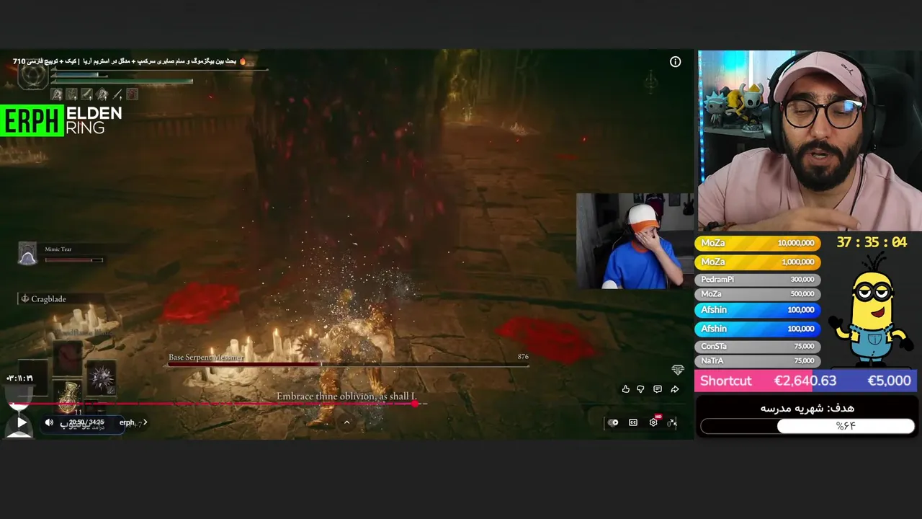922x519 pixels.
Task: Open the comments icon on the player
Action: (657, 389)
